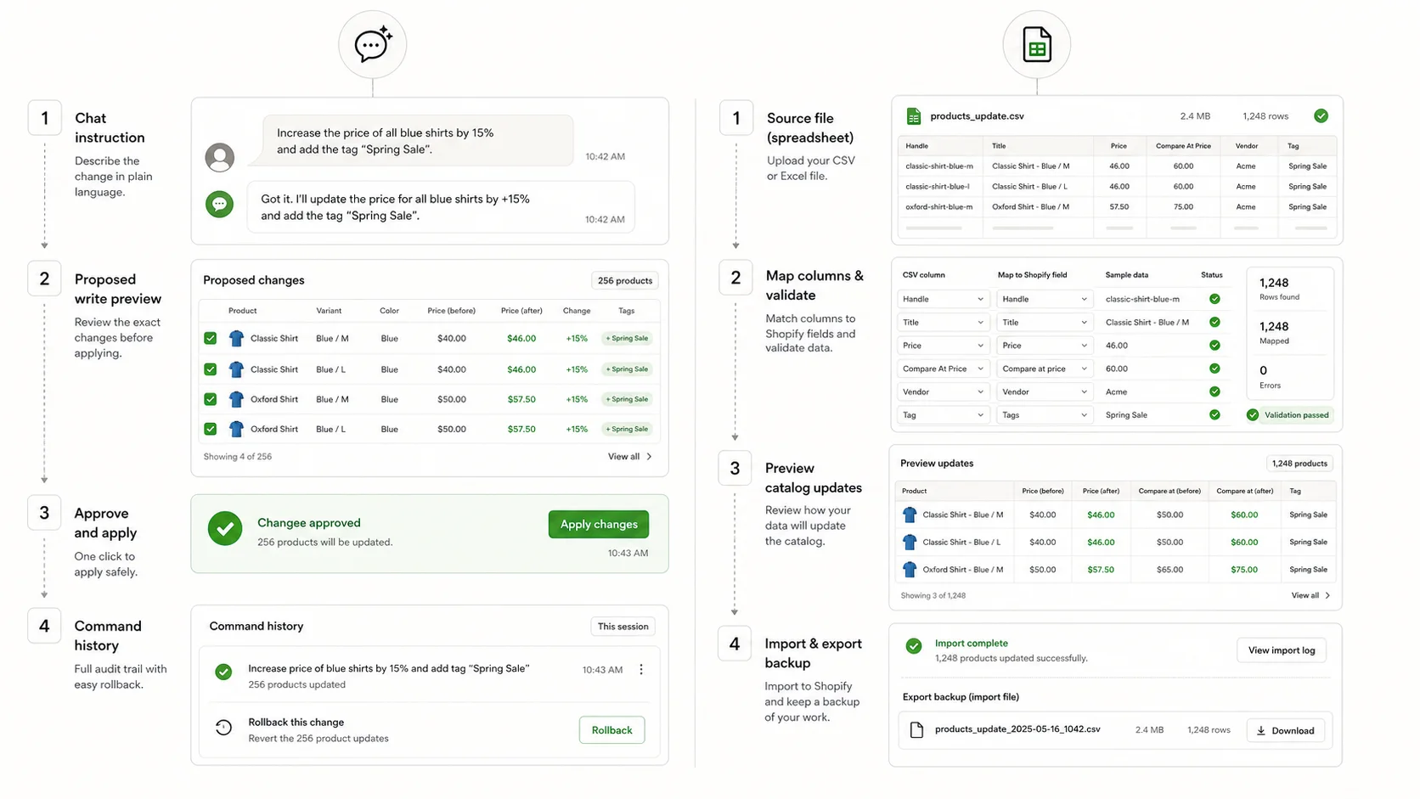Open the Vendor CSV column dropdown

tap(943, 392)
